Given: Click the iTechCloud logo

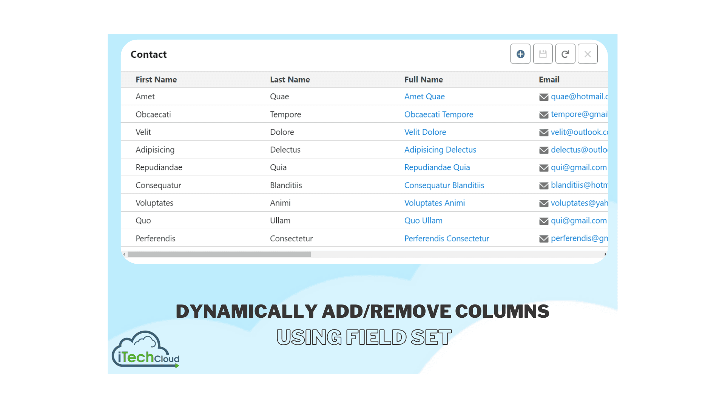Looking at the screenshot, I should click(145, 349).
